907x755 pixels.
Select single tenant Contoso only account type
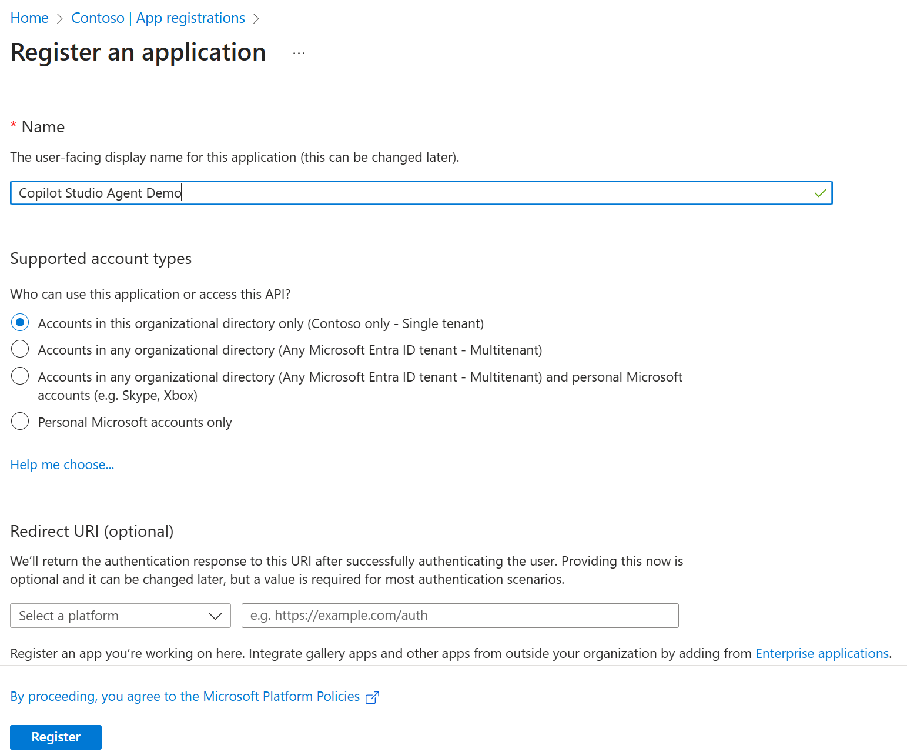tap(19, 322)
